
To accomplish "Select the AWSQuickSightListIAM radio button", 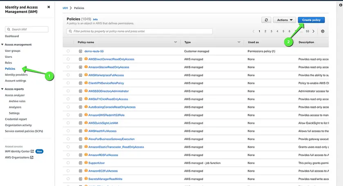I will coord(68,123).
